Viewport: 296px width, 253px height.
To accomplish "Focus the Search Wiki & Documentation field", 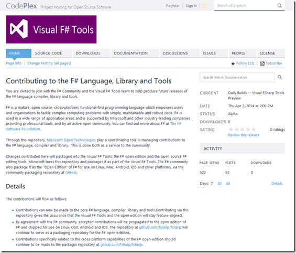I will 237,77.
